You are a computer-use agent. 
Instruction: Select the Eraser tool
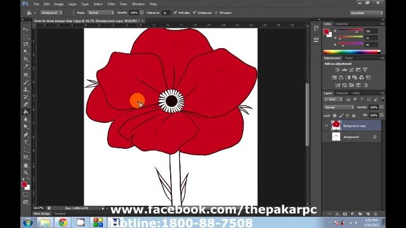pyautogui.click(x=25, y=104)
